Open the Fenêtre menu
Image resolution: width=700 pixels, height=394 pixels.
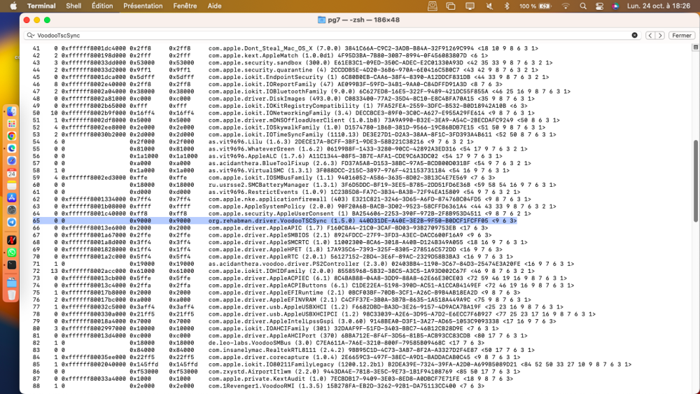tap(185, 6)
